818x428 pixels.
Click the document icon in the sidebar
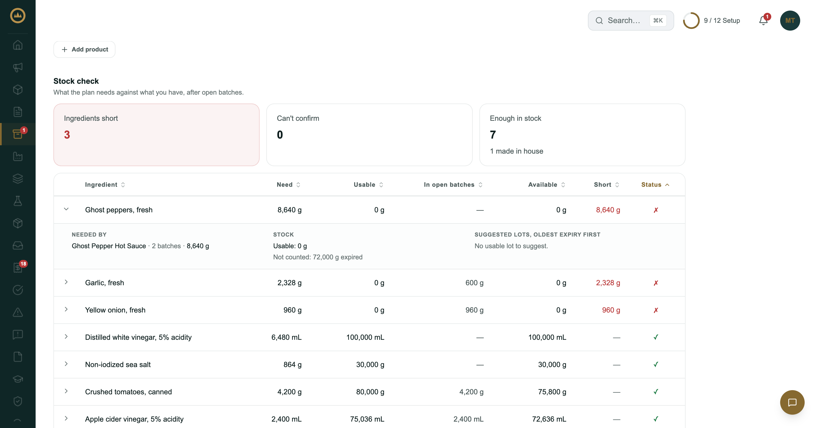(x=18, y=112)
